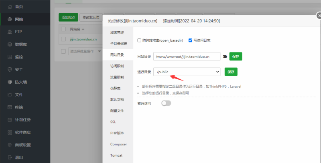The height and width of the screenshot is (163, 321).
Task: Save the 网站目录 path
Action: pos(236,56)
